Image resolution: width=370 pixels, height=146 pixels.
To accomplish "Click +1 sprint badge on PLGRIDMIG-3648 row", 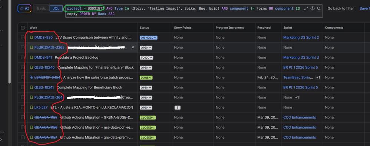I will click(x=297, y=97).
